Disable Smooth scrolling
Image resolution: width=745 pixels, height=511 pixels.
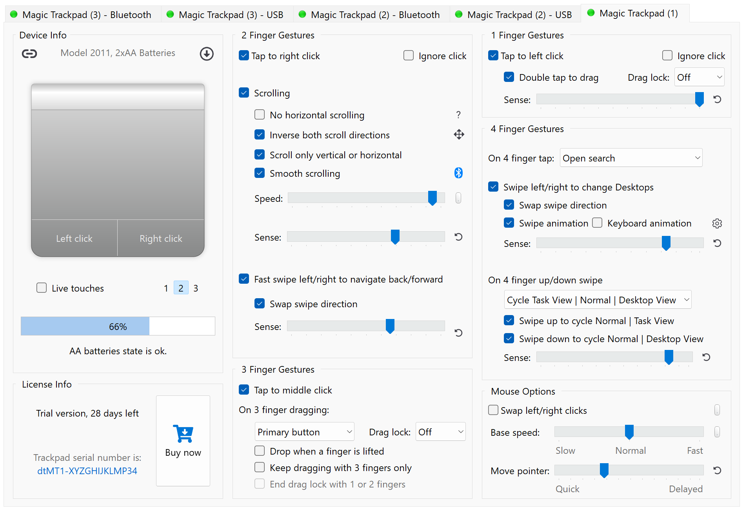(x=260, y=173)
